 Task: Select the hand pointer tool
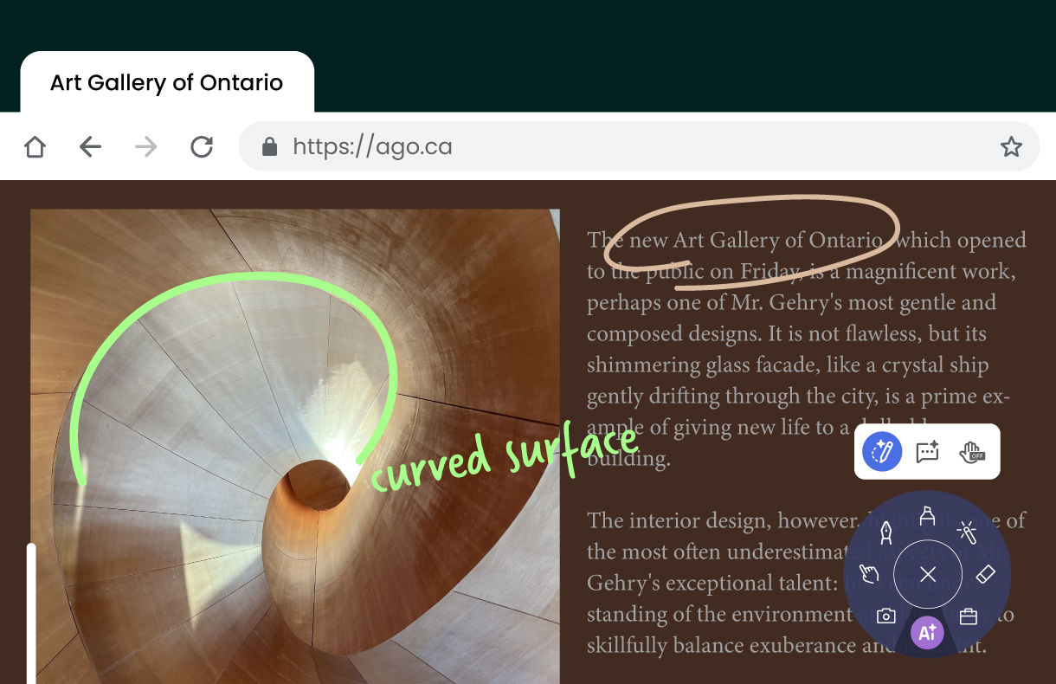coord(869,574)
